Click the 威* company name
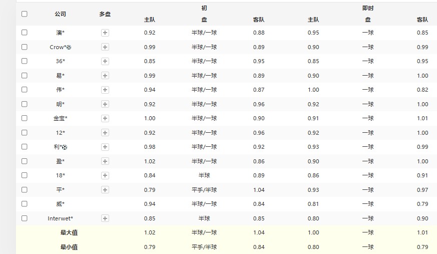 (60, 204)
